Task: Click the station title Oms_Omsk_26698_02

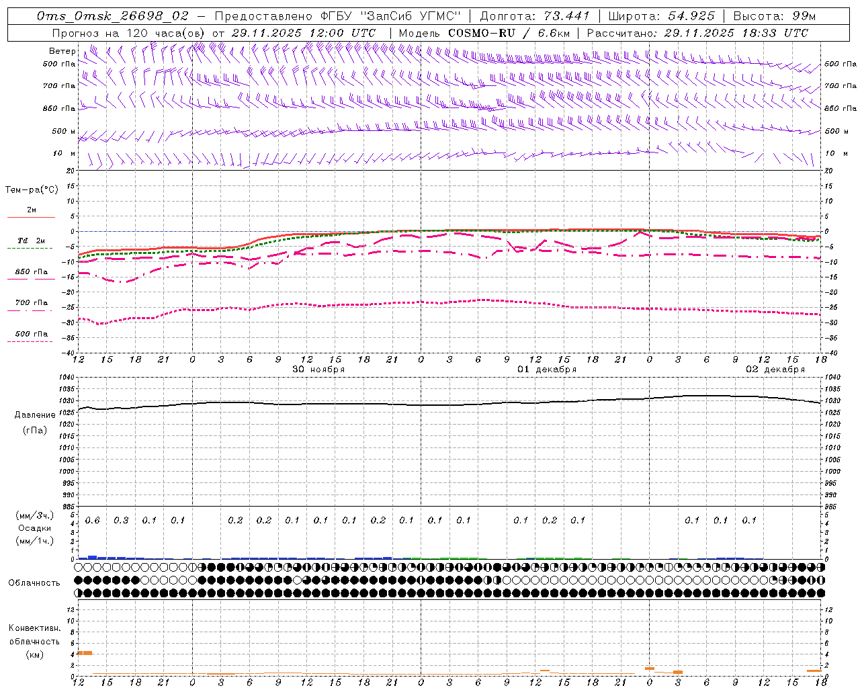Action: pos(113,16)
